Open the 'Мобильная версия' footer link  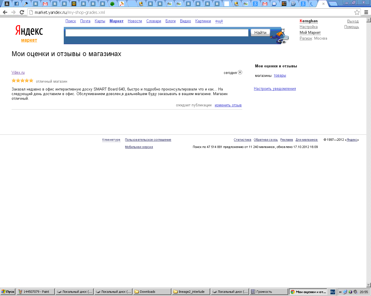[x=139, y=147]
